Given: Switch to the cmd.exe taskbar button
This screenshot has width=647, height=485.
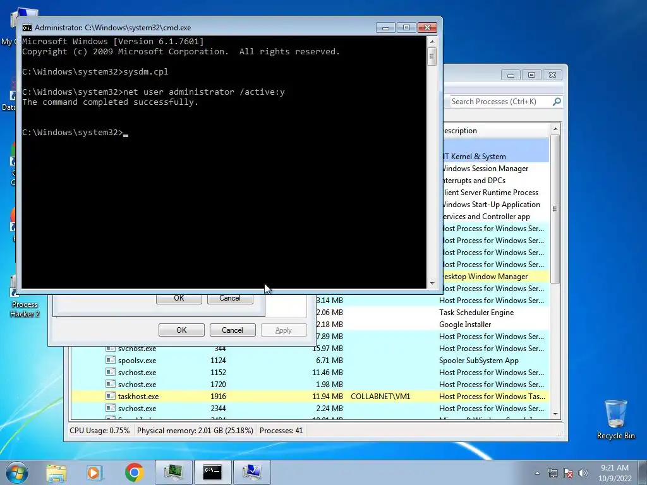Looking at the screenshot, I should 212,472.
